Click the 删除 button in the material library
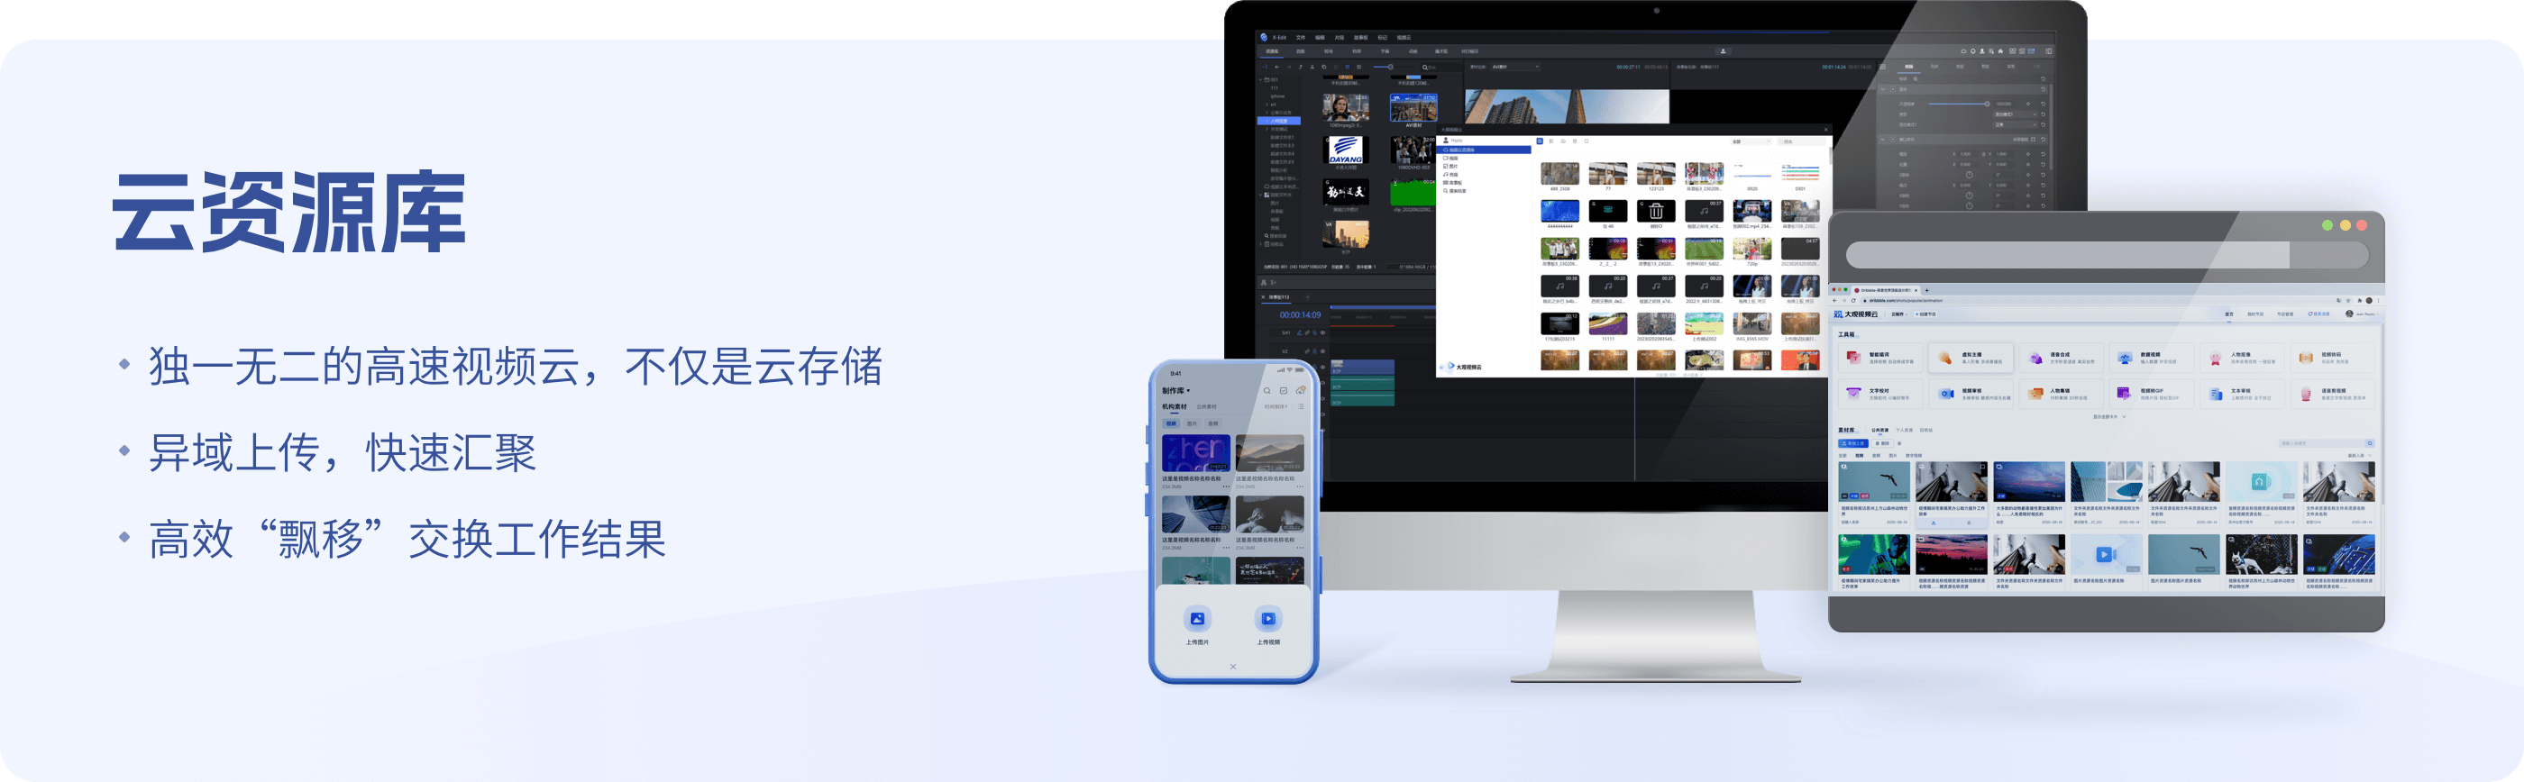The image size is (2524, 782). click(x=1881, y=443)
